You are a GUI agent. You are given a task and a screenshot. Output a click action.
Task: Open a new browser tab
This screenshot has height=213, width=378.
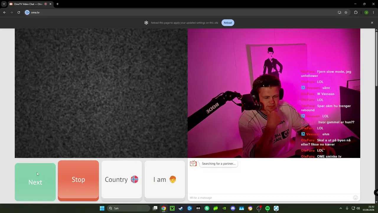pyautogui.click(x=57, y=4)
